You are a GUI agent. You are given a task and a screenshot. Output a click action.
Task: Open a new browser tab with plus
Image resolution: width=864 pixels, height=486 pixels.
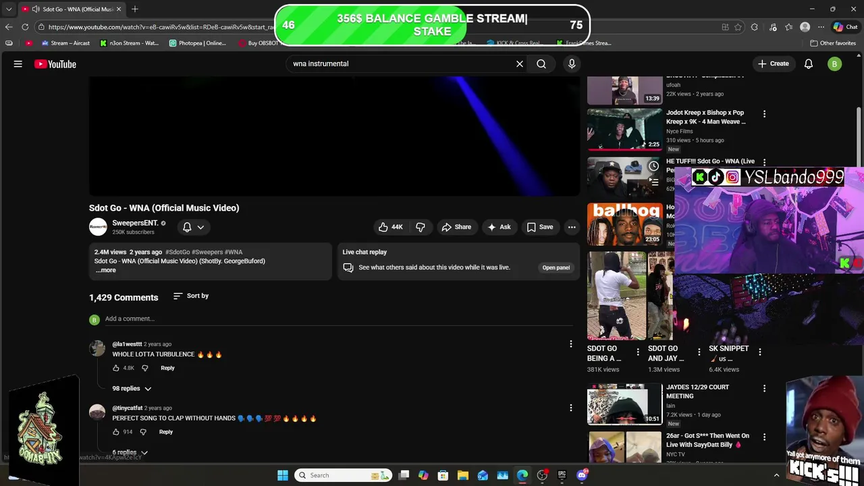point(135,9)
